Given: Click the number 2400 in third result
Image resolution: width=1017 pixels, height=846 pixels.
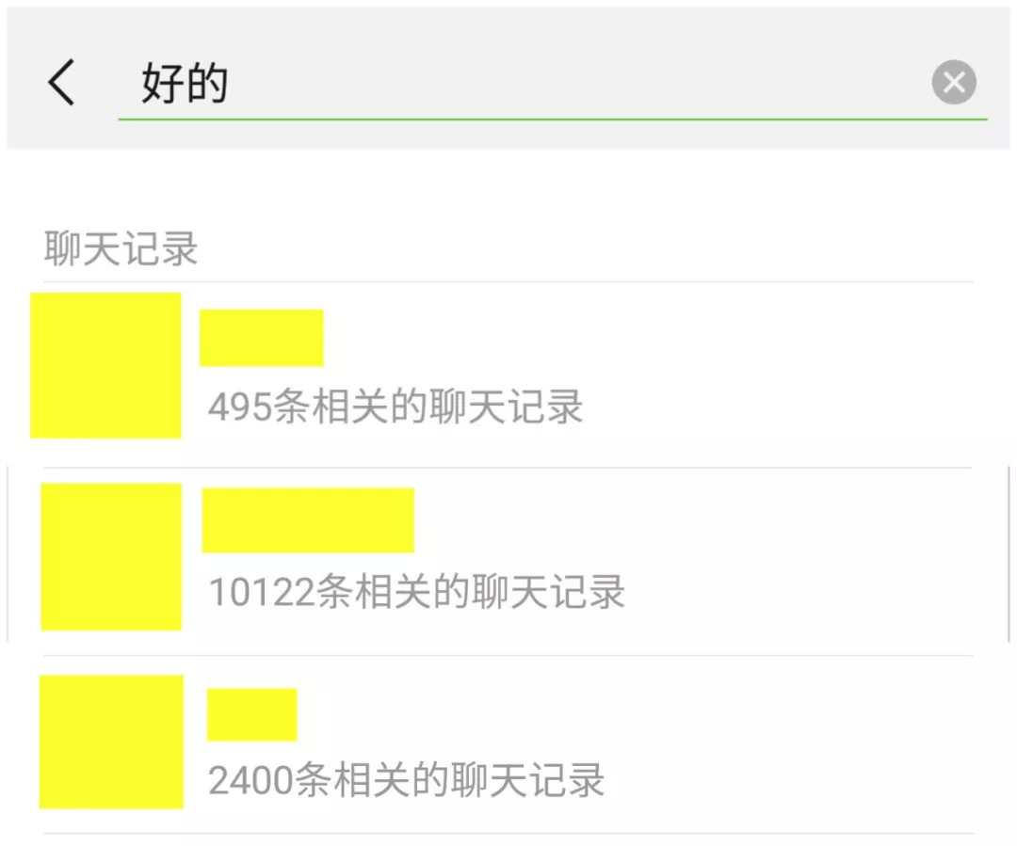Looking at the screenshot, I should coord(250,781).
